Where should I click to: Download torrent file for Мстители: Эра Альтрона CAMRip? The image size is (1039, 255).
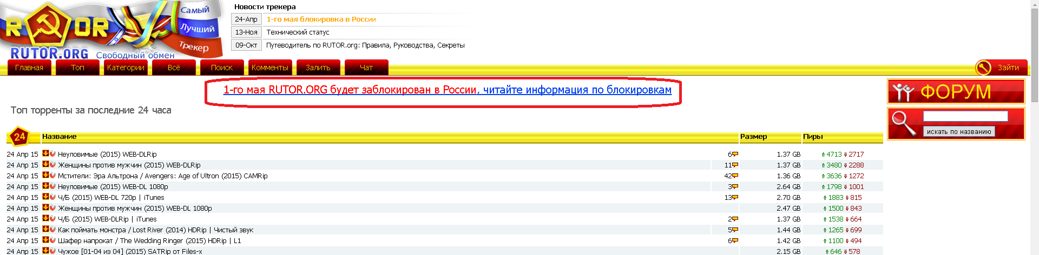[x=46, y=175]
